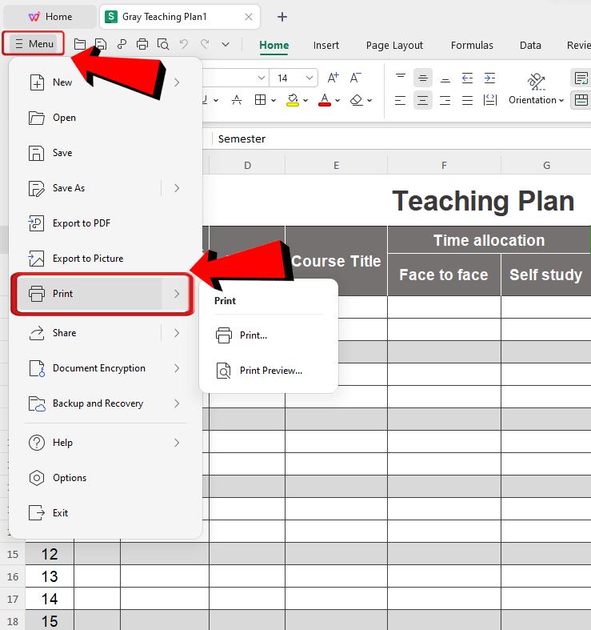Apply yellow fill color swatch
This screenshot has height=630, width=591.
pyautogui.click(x=293, y=100)
